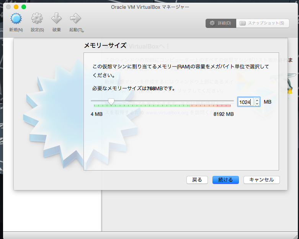This screenshot has width=299, height=239.
Task: Decrease memory with stepper down arrow
Action: point(257,104)
